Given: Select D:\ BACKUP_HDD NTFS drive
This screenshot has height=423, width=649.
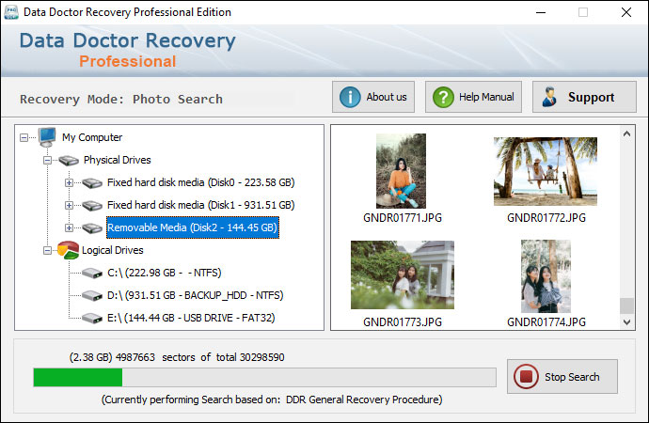Looking at the screenshot, I should coord(196,295).
